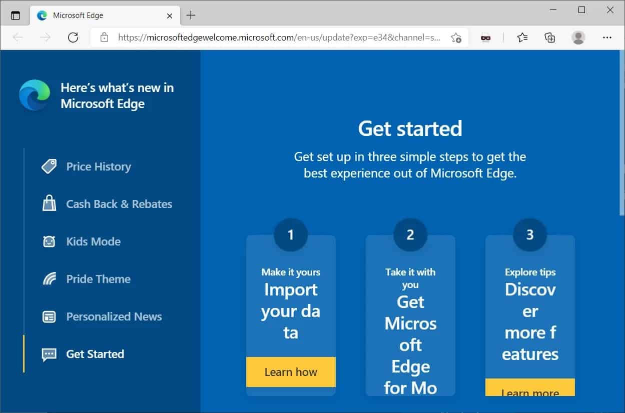
Task: Open Price History section
Action: 99,166
